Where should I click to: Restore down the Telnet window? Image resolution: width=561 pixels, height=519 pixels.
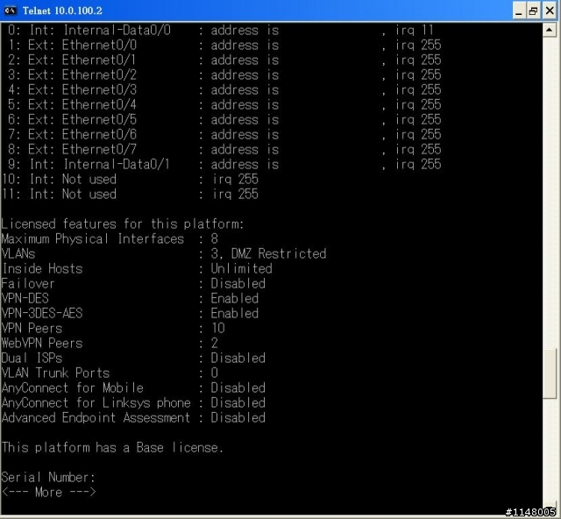[534, 11]
